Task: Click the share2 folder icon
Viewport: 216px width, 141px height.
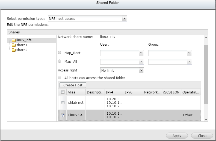Action: coord(14,50)
